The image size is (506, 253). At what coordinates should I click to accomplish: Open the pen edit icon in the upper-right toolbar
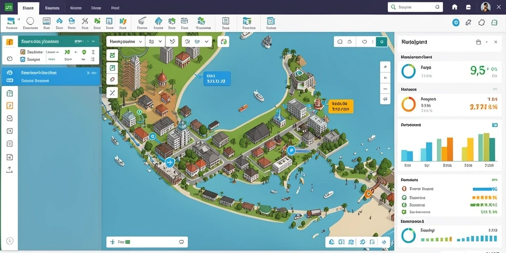tap(468, 22)
